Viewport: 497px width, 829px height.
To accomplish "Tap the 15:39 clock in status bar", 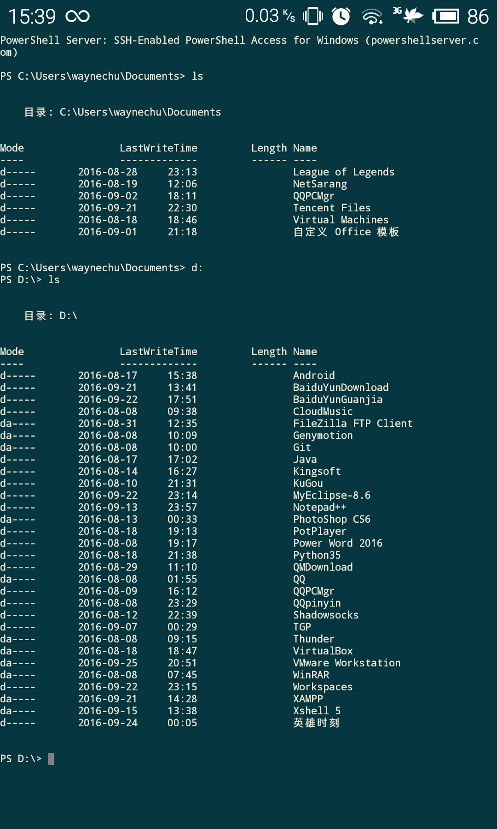I will 32,17.
